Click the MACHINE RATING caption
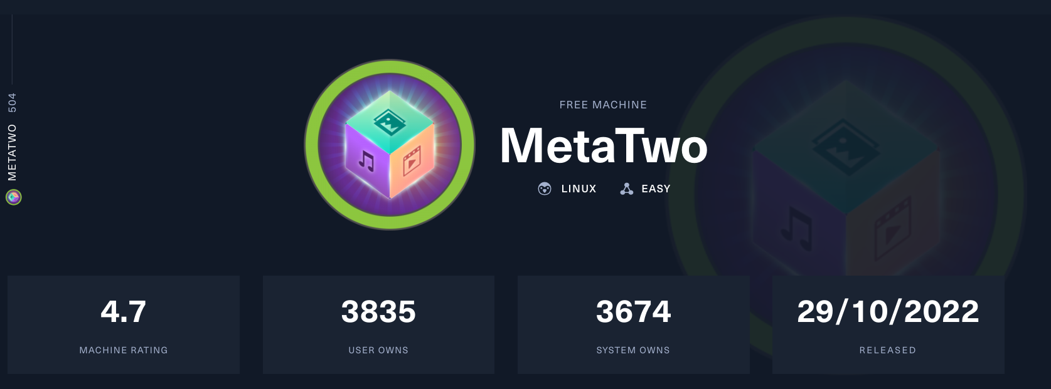 click(x=124, y=350)
